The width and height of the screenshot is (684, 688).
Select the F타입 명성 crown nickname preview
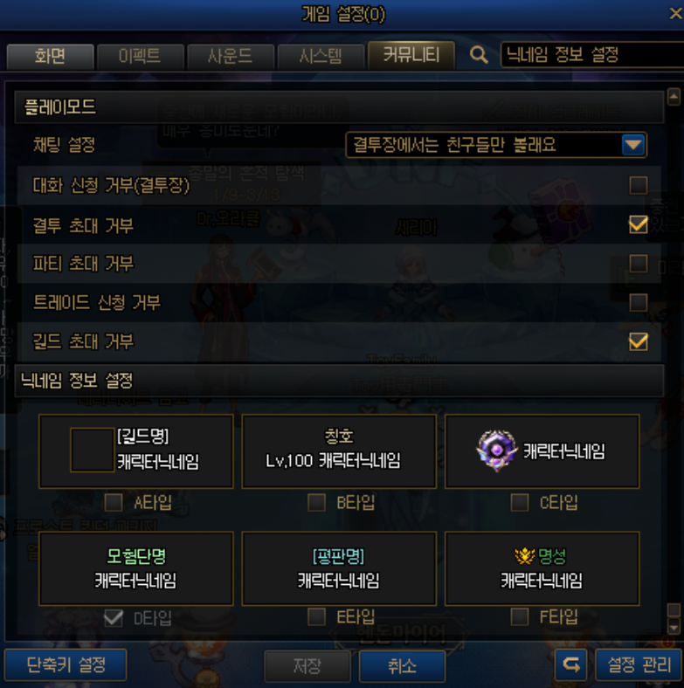pos(542,568)
